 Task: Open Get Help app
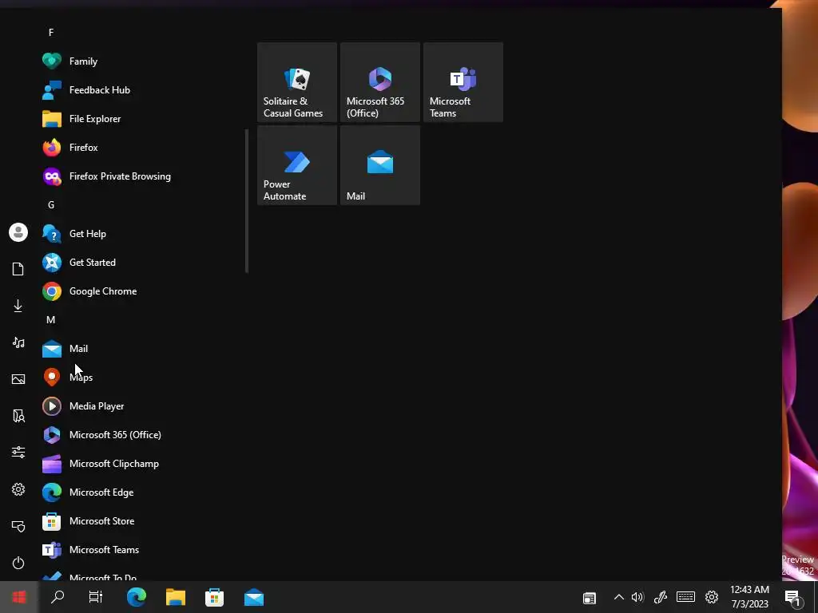coord(141,234)
